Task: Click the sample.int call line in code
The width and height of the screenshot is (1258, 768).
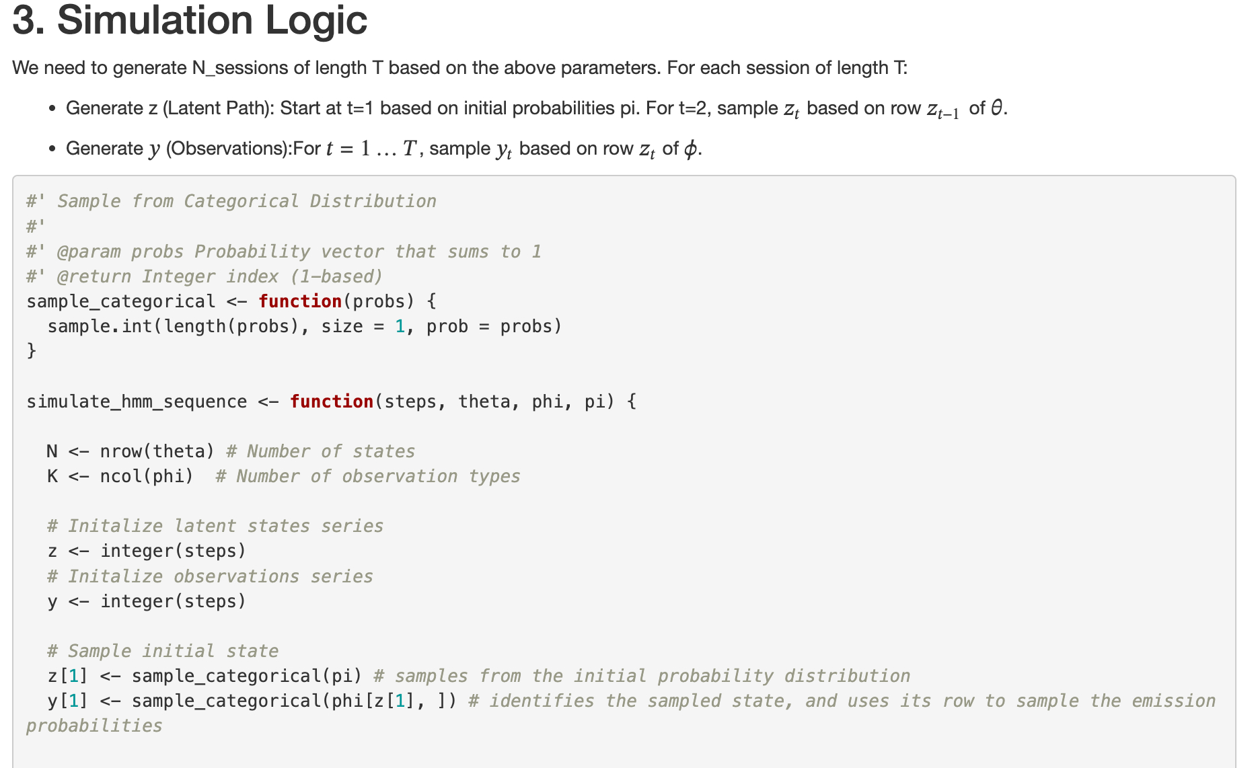Action: pyautogui.click(x=304, y=326)
